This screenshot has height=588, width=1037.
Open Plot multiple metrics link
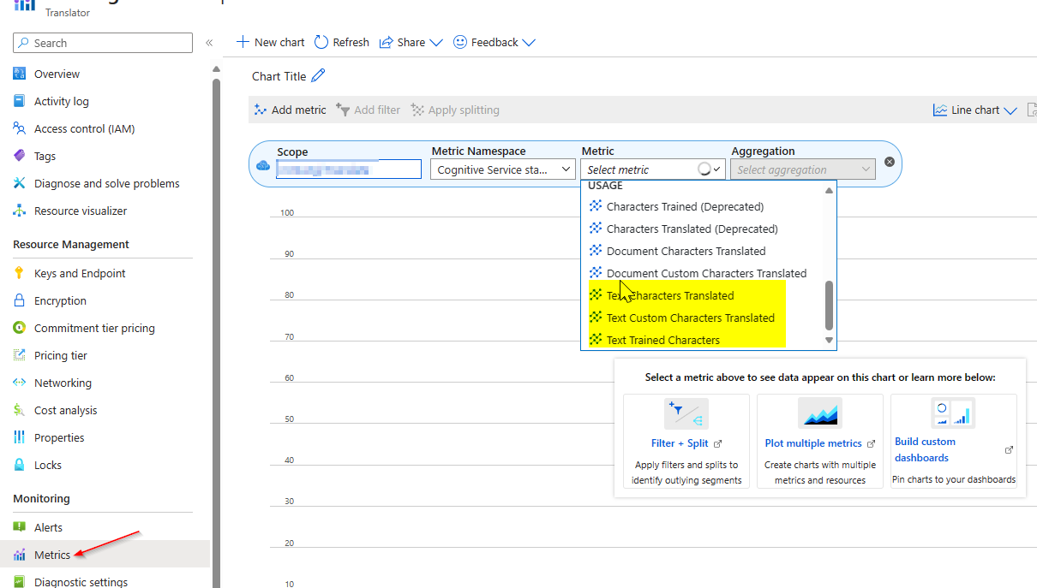[x=813, y=443]
